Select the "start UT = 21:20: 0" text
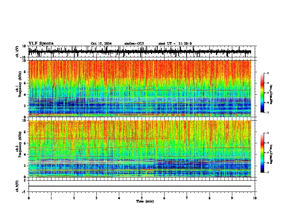 pos(175,44)
